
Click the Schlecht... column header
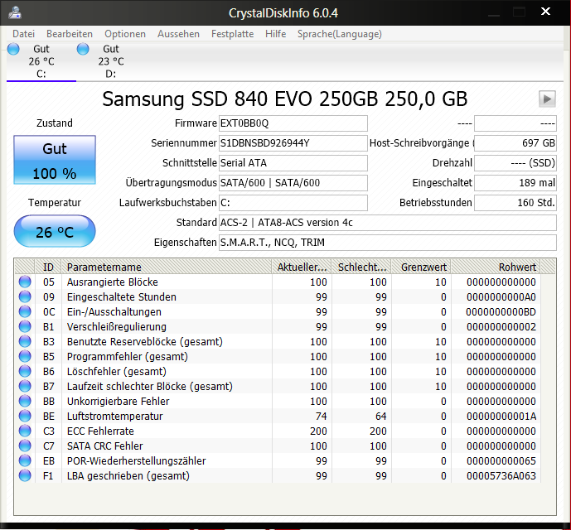361,267
